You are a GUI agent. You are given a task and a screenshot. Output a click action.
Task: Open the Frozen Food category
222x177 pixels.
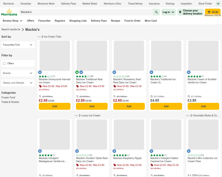pyautogui.click(x=8, y=97)
